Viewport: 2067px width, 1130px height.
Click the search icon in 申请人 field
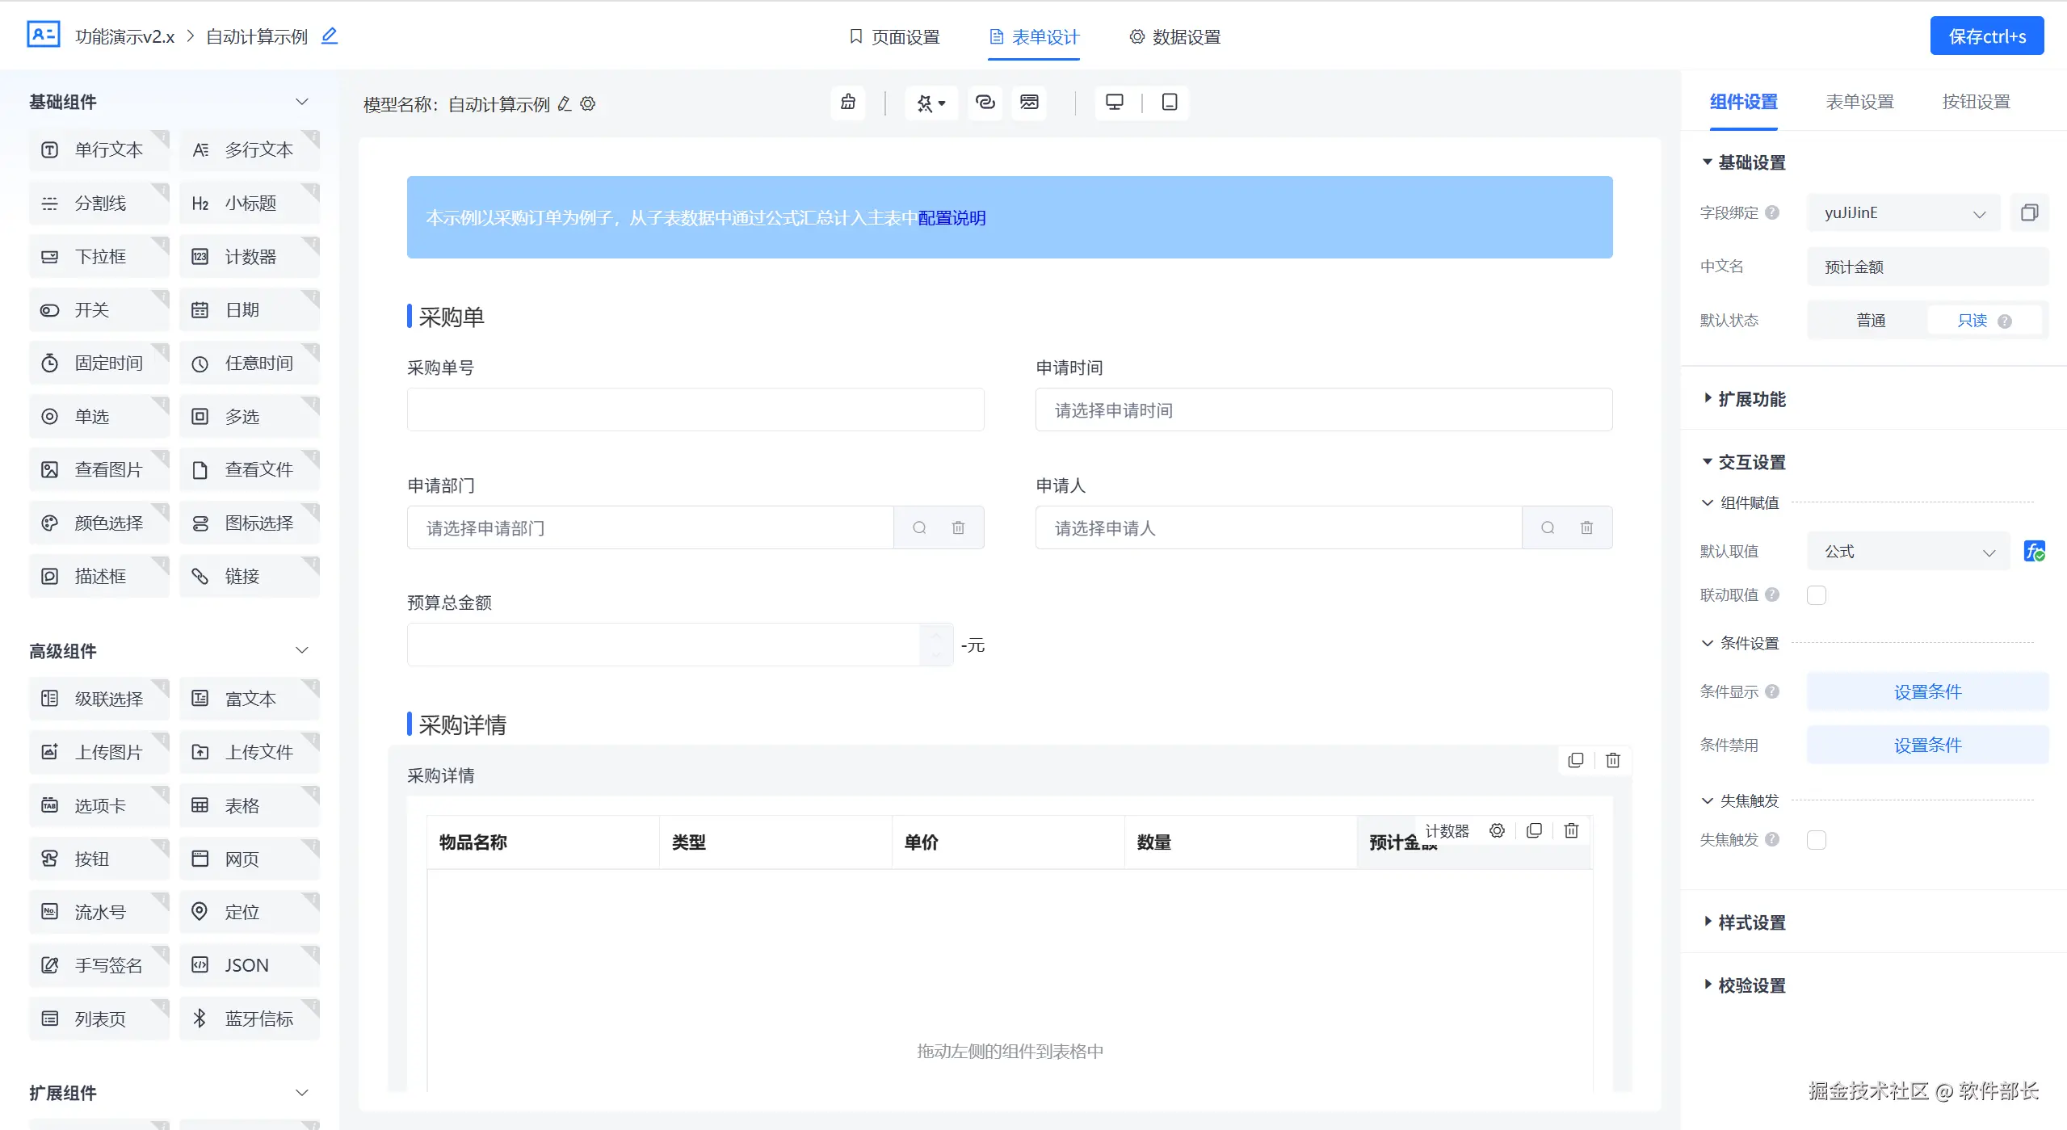tap(1547, 528)
